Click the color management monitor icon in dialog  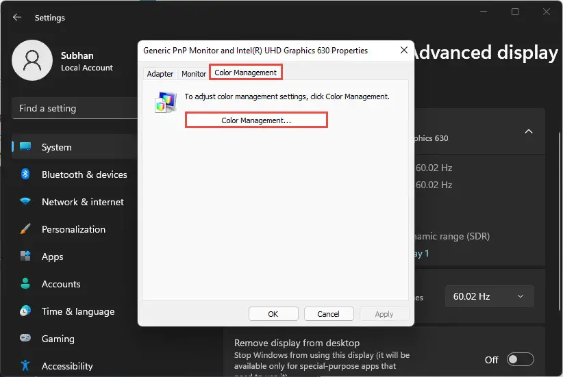tap(166, 102)
